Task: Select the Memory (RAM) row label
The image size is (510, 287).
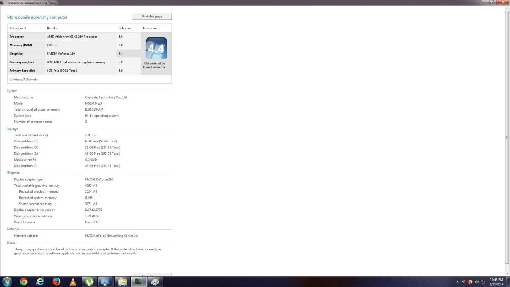Action: coord(21,45)
